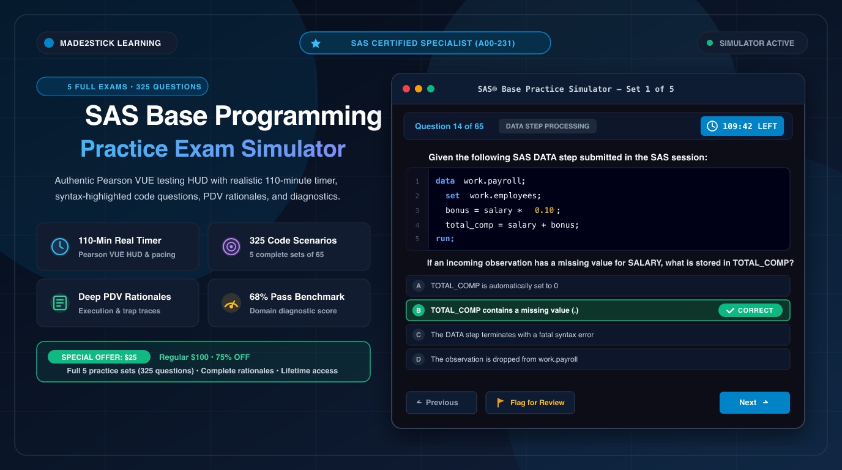Click code line 'set work.employees;'
The height and width of the screenshot is (470, 842).
[493, 196]
